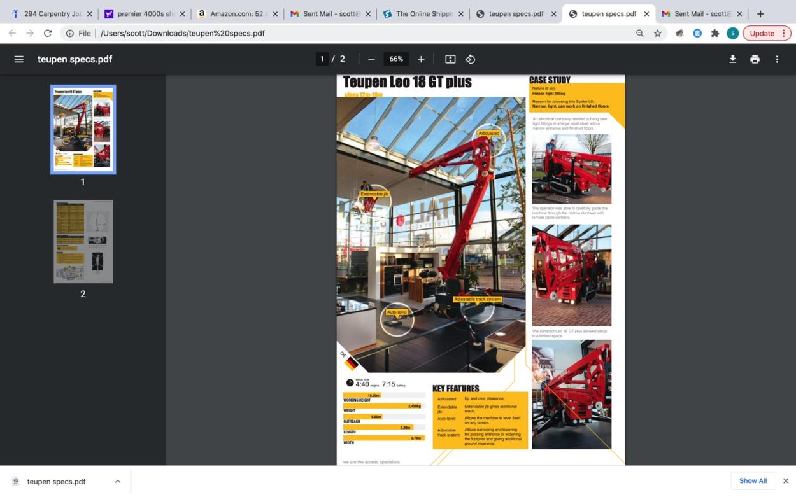
Task: Click the 'CASE STUDY' heading
Action: pyautogui.click(x=550, y=80)
